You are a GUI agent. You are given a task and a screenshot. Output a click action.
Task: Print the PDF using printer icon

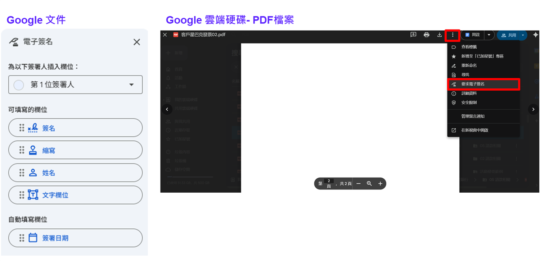[427, 35]
